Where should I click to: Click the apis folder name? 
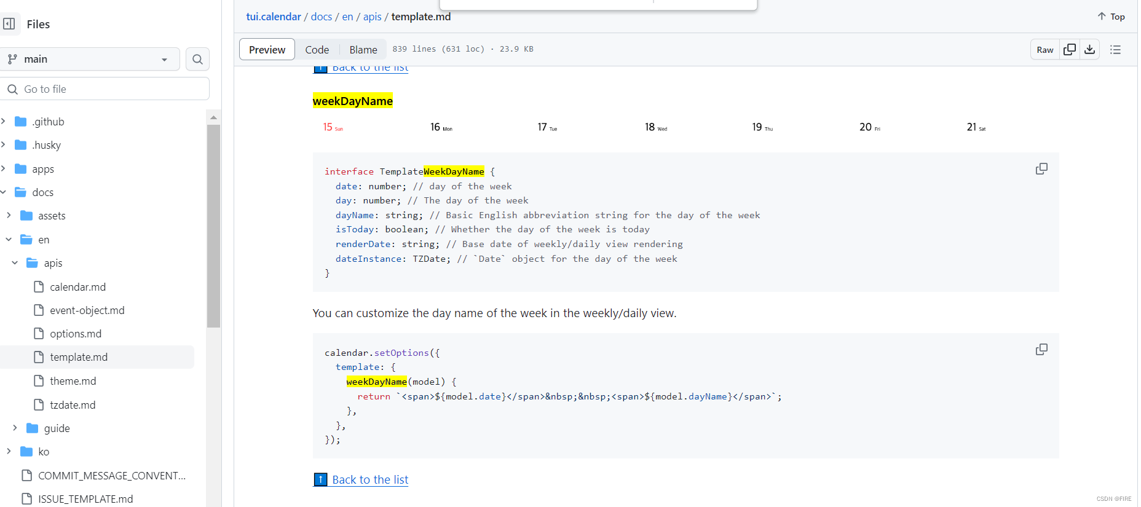point(53,263)
